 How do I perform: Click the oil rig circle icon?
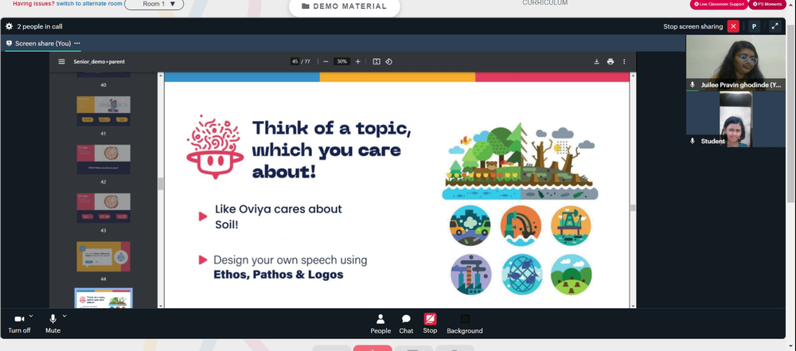571,225
